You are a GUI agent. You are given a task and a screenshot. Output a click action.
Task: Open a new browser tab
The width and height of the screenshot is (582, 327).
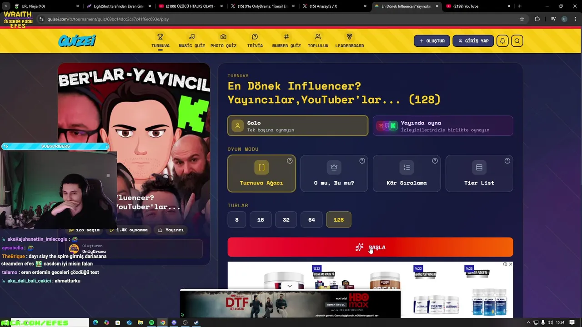tap(520, 6)
